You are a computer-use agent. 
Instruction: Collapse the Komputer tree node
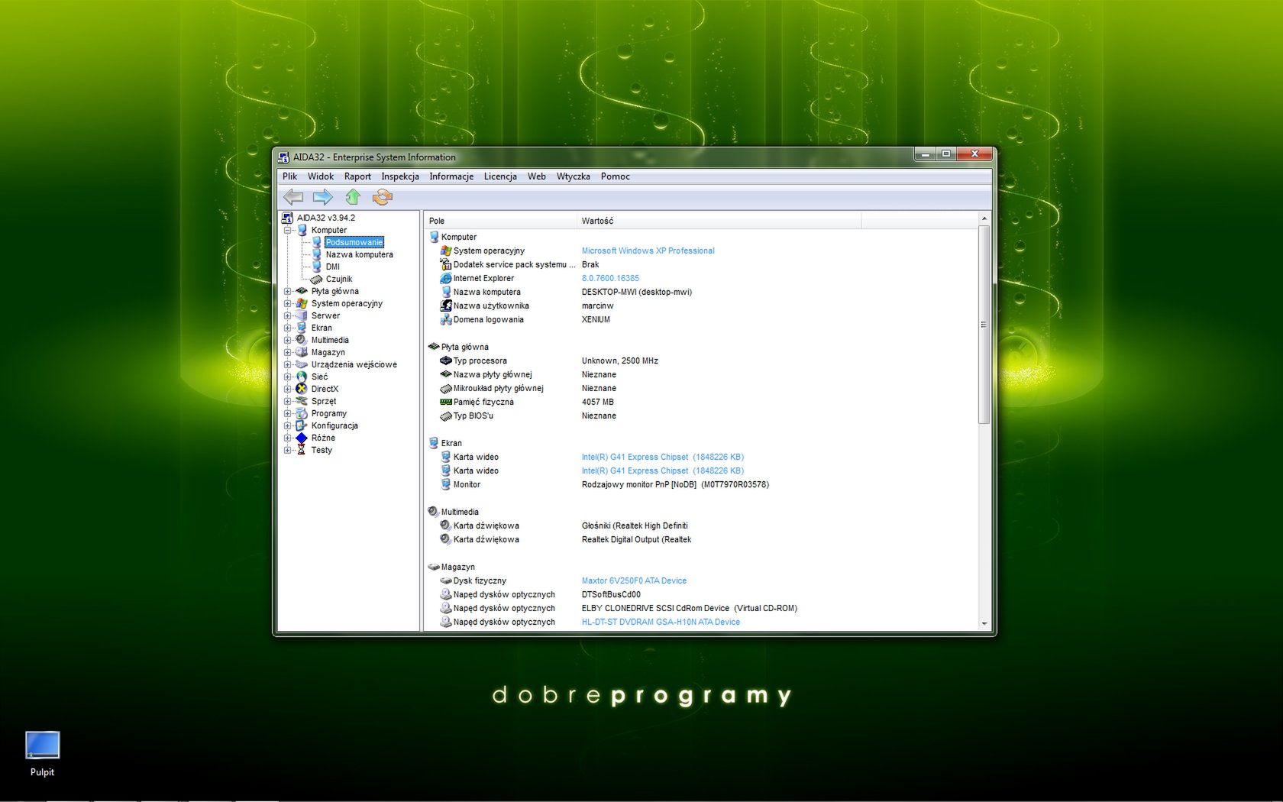tap(288, 230)
